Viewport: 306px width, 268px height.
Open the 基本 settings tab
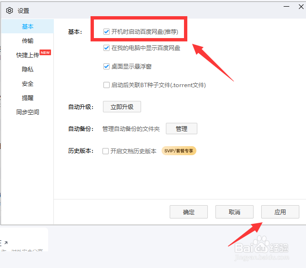pyautogui.click(x=28, y=26)
